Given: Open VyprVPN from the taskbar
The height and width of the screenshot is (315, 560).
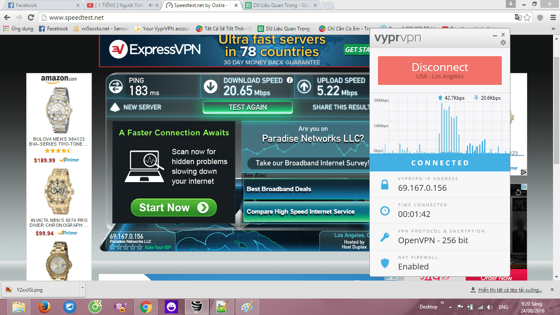Looking at the screenshot, I should pyautogui.click(x=197, y=307).
